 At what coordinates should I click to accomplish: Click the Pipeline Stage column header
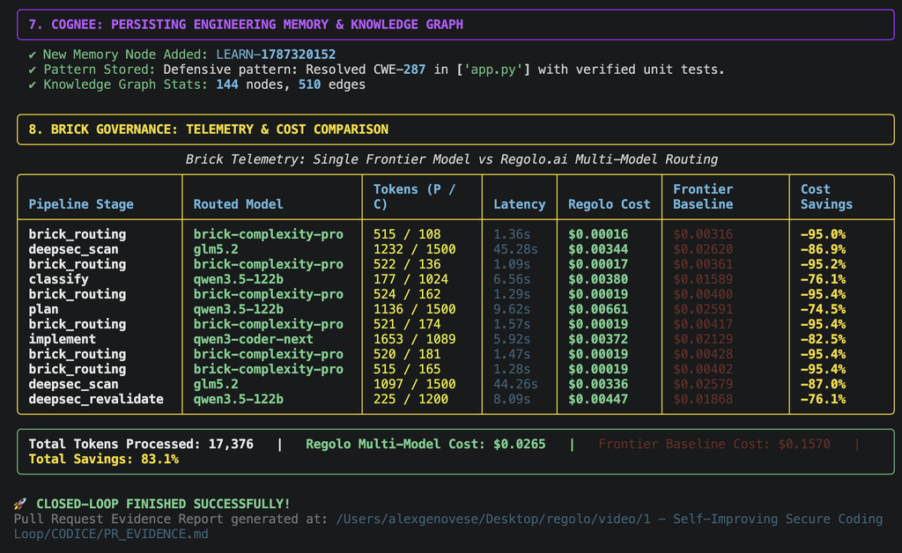81,204
